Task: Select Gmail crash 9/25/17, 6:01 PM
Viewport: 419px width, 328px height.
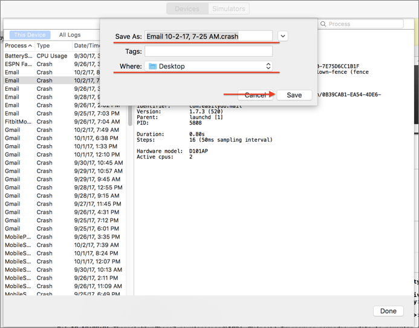Action: (x=65, y=229)
